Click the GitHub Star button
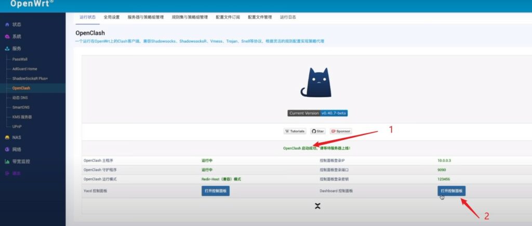This screenshot has width=532, height=226. coord(318,131)
